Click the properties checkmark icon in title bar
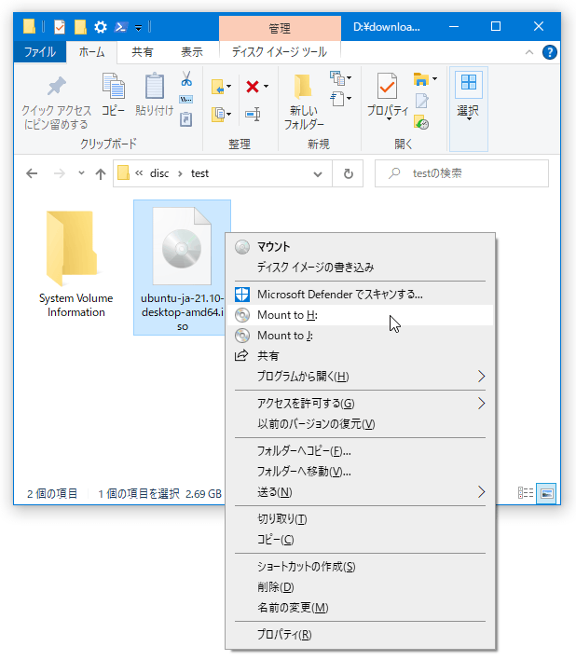The image size is (576, 660). coord(60,27)
